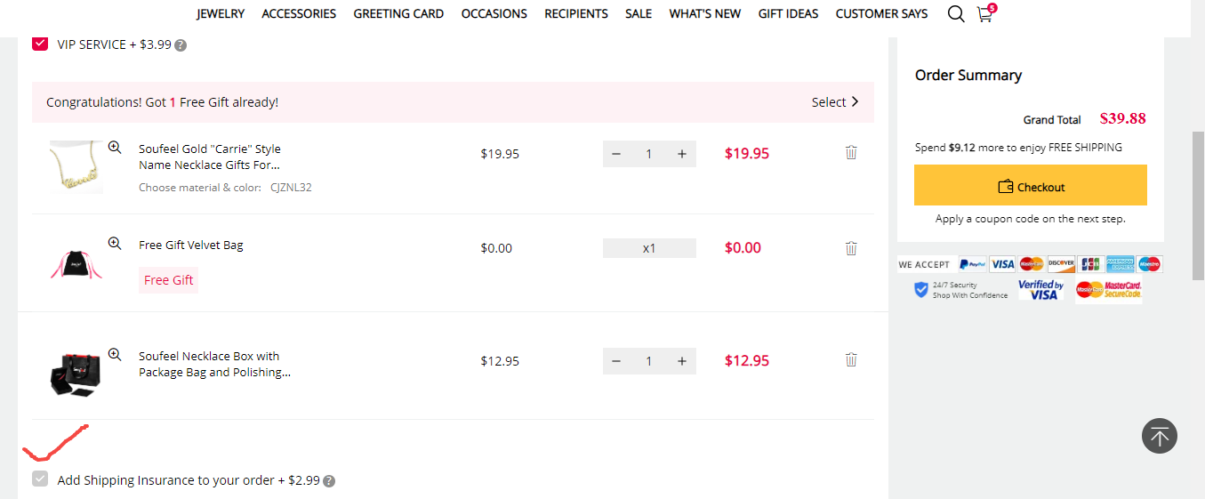Decrease quantity of Carrie name necklace
The height and width of the screenshot is (499, 1205).
click(616, 154)
